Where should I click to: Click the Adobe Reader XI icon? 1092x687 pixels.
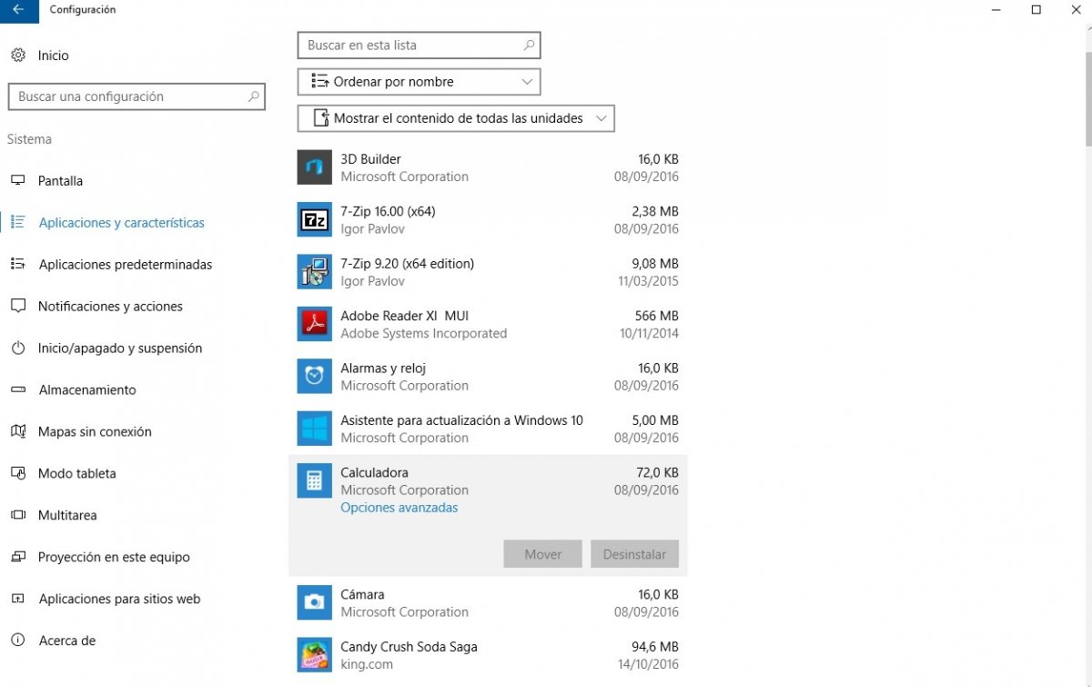tap(315, 324)
